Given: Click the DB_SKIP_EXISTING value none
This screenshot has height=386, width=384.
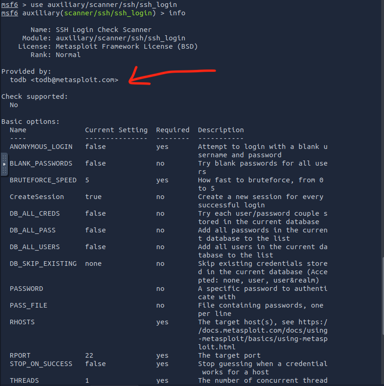Looking at the screenshot, I should 93,264.
